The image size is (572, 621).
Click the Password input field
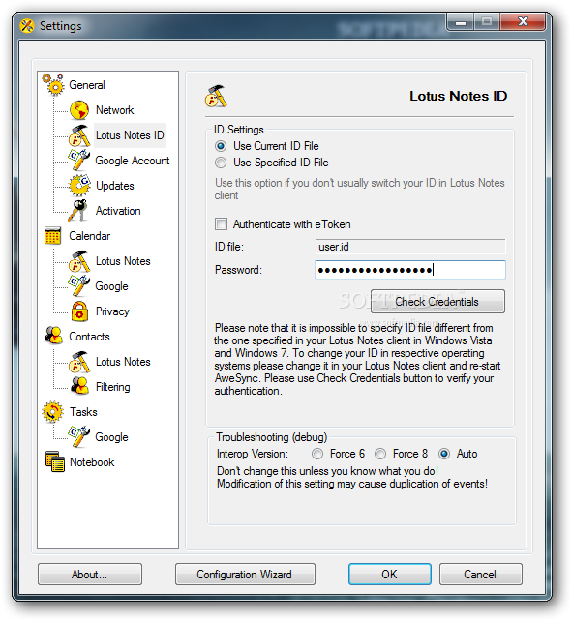(x=410, y=270)
